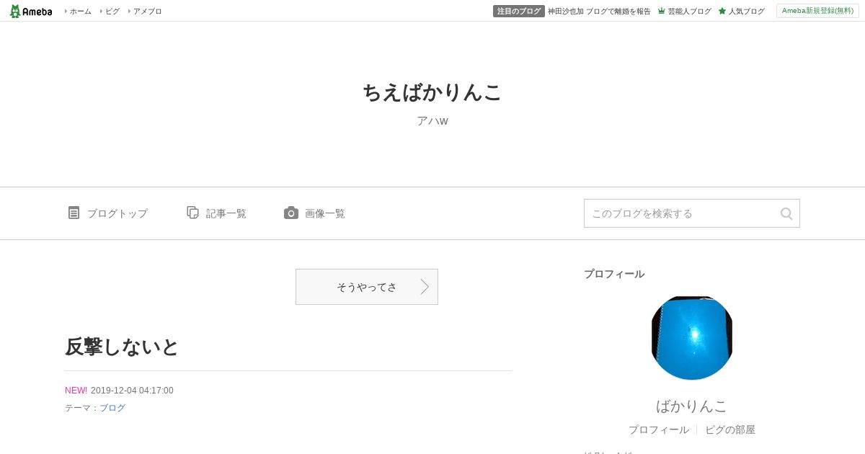Focus the このブログを検索する search field
Image resolution: width=865 pixels, height=454 pixels.
692,213
